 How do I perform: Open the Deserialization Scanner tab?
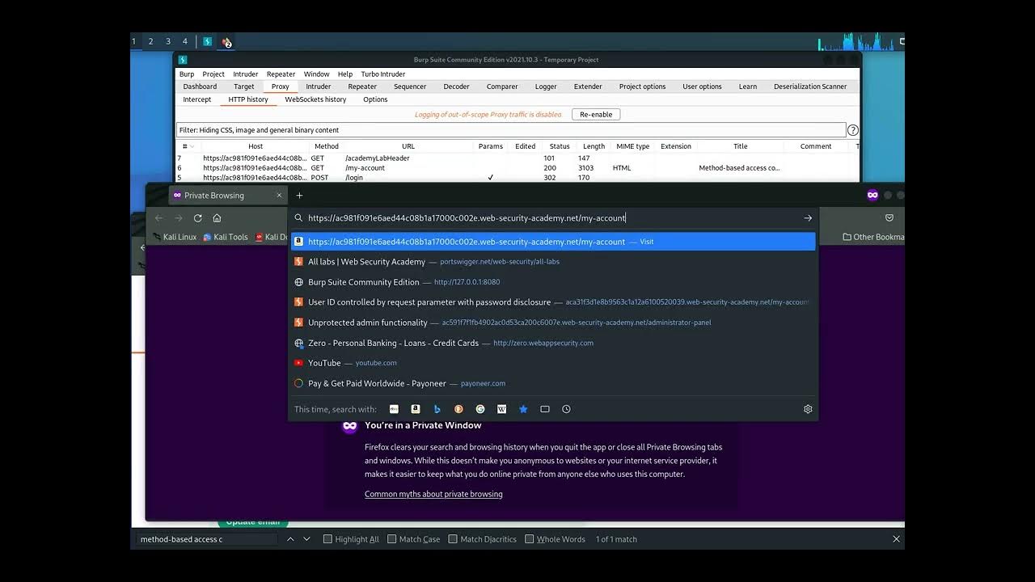click(810, 86)
